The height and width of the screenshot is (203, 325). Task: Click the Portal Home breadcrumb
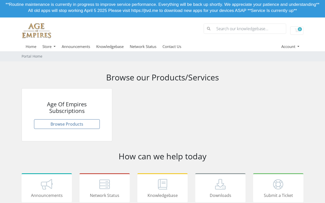click(x=32, y=56)
